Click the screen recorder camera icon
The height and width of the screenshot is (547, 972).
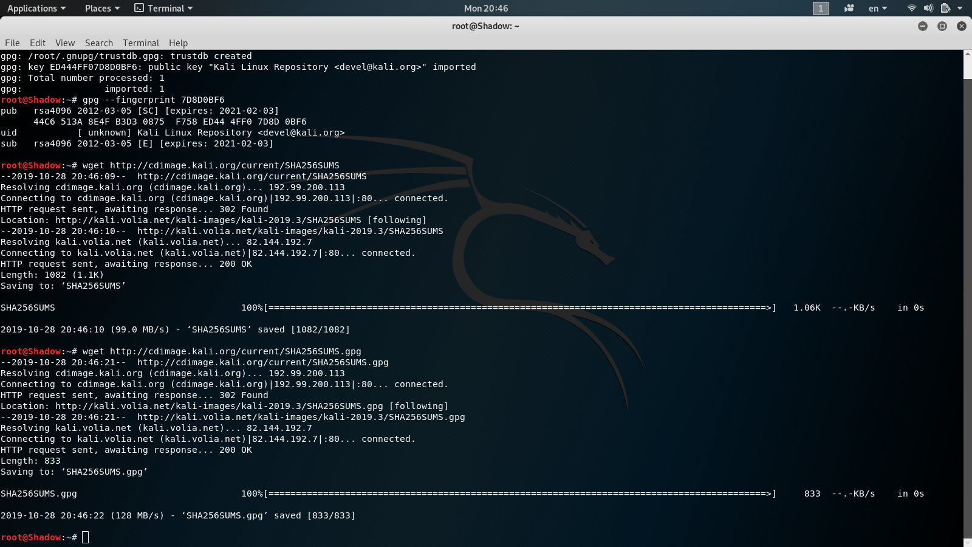[849, 8]
